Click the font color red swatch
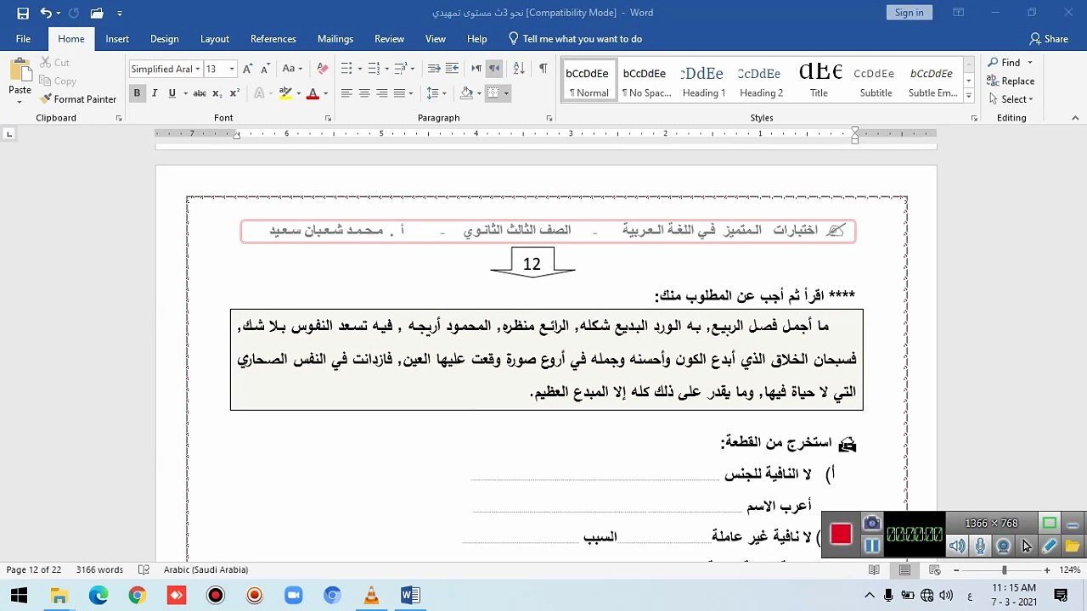The width and height of the screenshot is (1087, 611). pos(313,93)
